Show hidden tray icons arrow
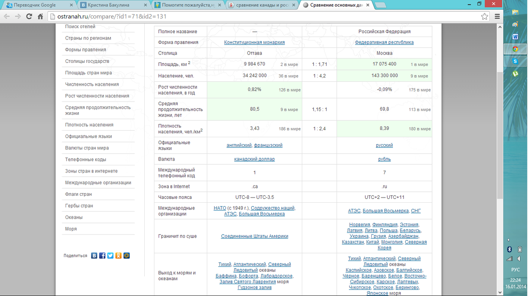 [x=509, y=240]
